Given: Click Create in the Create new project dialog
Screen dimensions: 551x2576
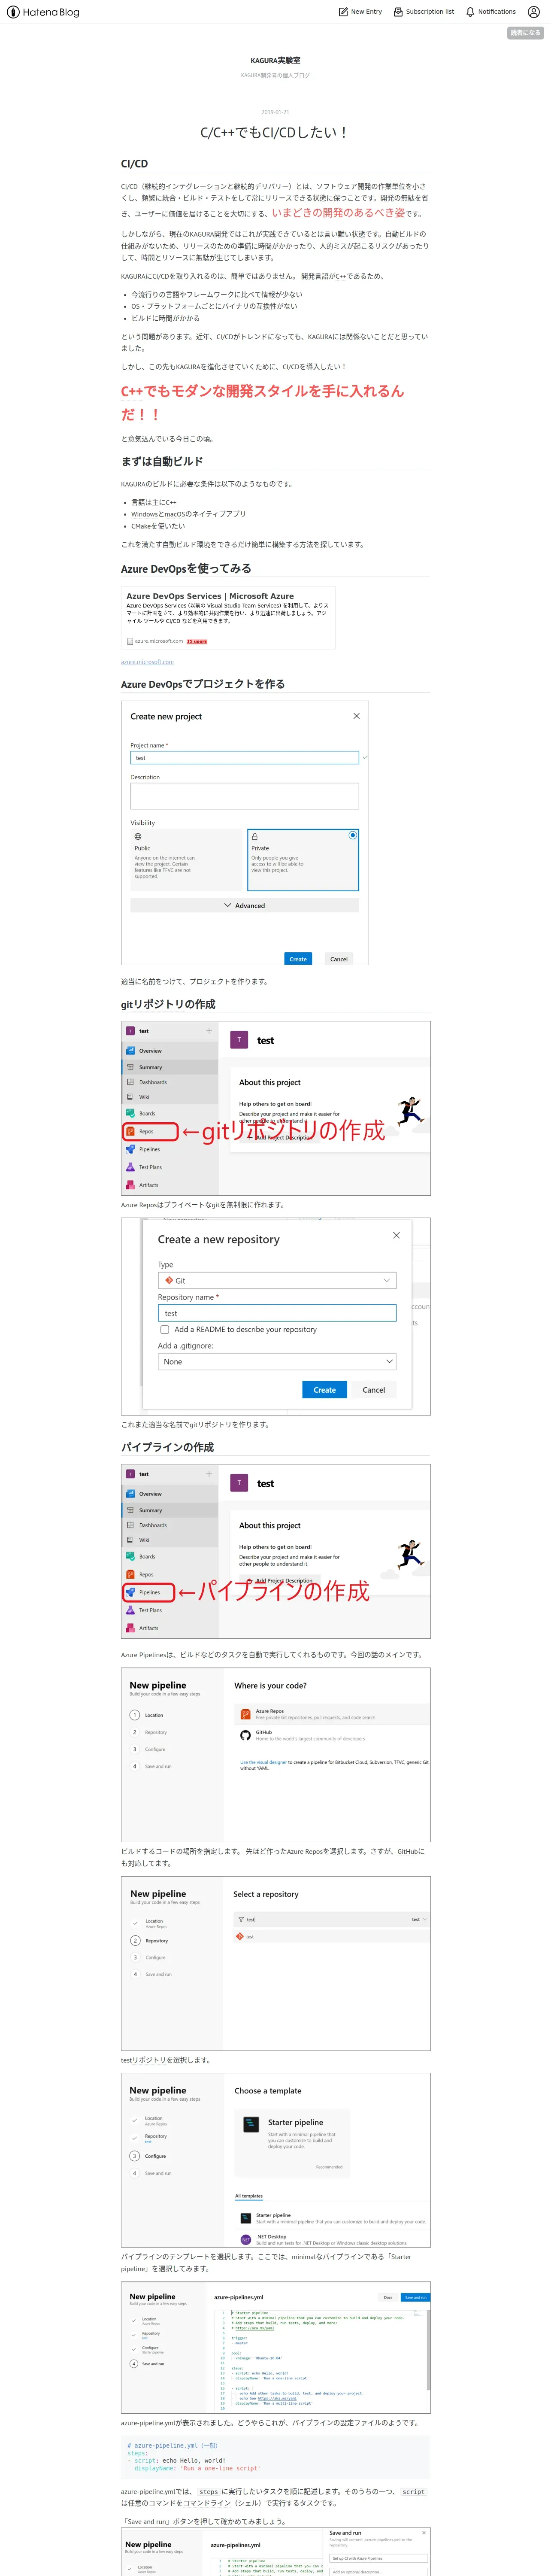Looking at the screenshot, I should (298, 959).
